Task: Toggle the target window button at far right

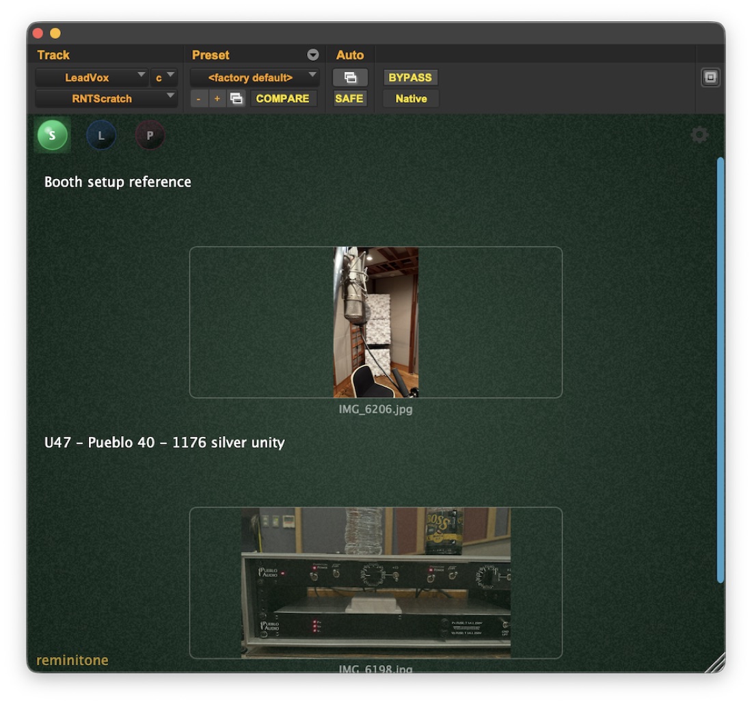Action: (x=710, y=77)
